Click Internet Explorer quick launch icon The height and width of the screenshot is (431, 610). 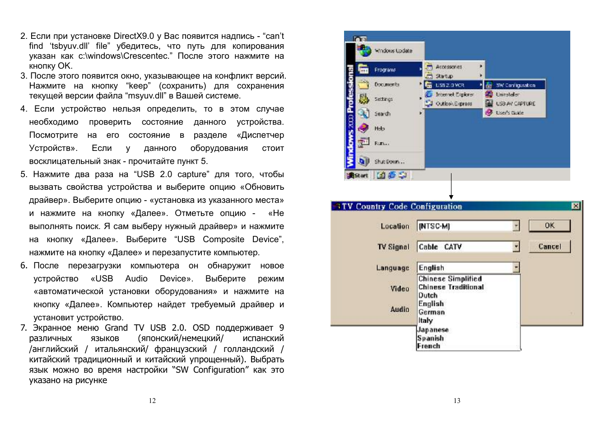click(x=392, y=175)
